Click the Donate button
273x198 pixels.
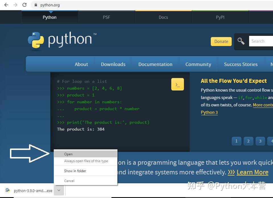click(x=221, y=41)
